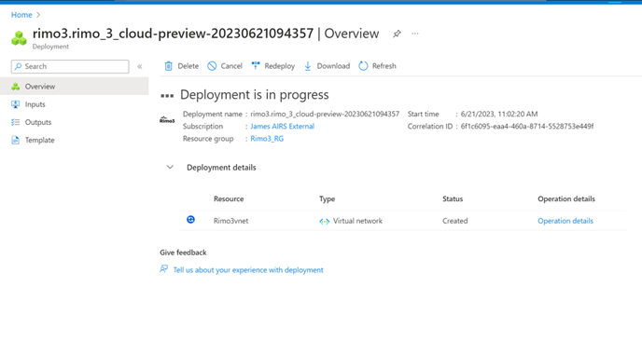This screenshot has height=341, width=642.
Task: Click the Cancel circle-slash icon
Action: pos(212,66)
